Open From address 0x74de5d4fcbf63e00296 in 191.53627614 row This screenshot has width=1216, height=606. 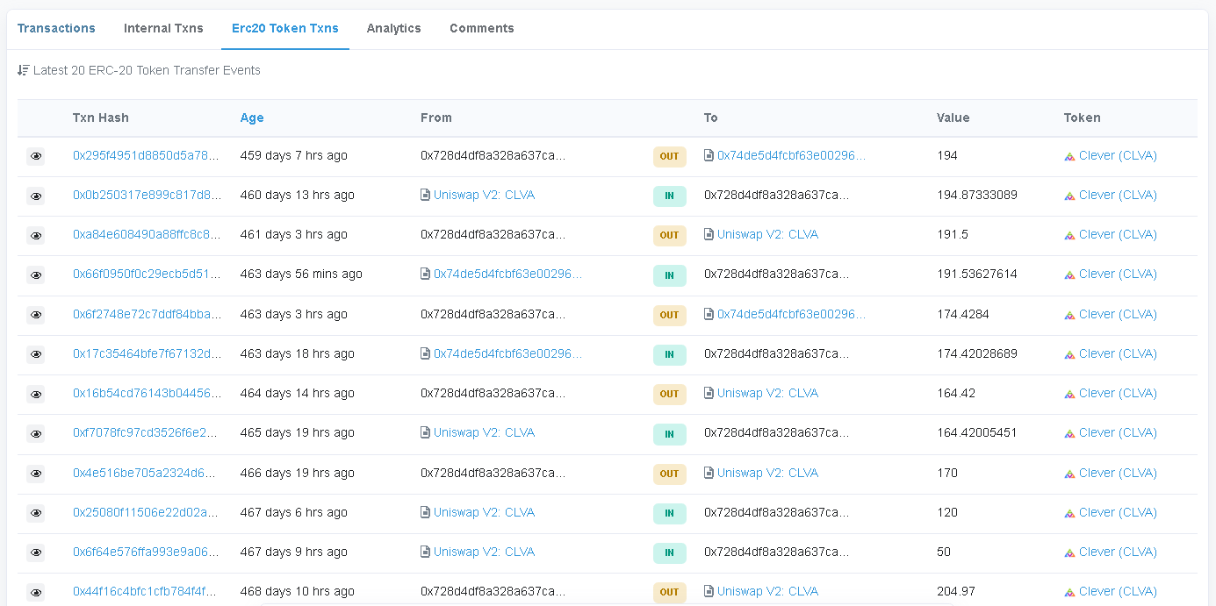click(508, 274)
